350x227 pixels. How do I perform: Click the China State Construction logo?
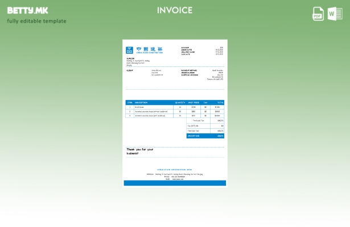tap(144, 50)
